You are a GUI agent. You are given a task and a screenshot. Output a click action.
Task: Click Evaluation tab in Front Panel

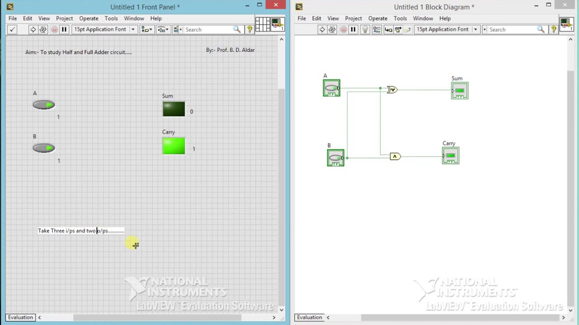(20, 317)
